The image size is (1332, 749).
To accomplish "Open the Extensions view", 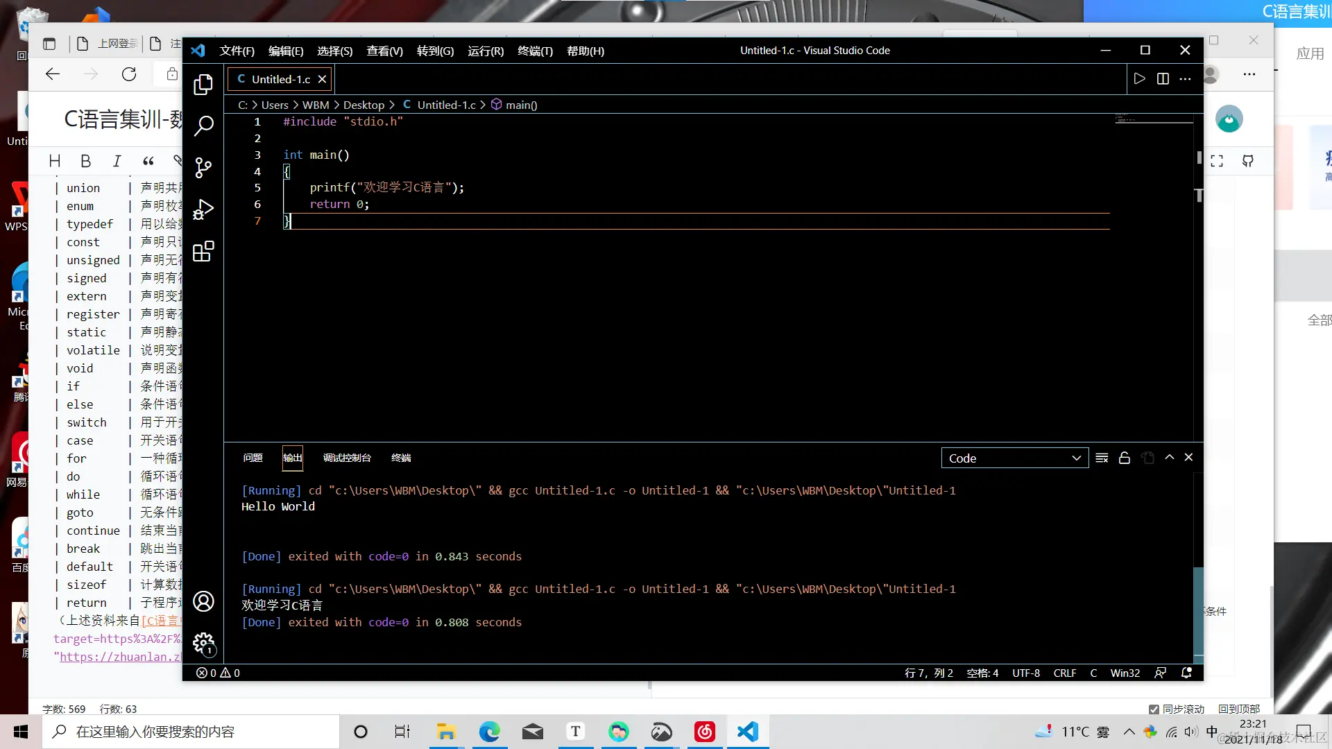I will (x=203, y=251).
